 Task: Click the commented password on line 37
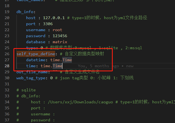41,120
